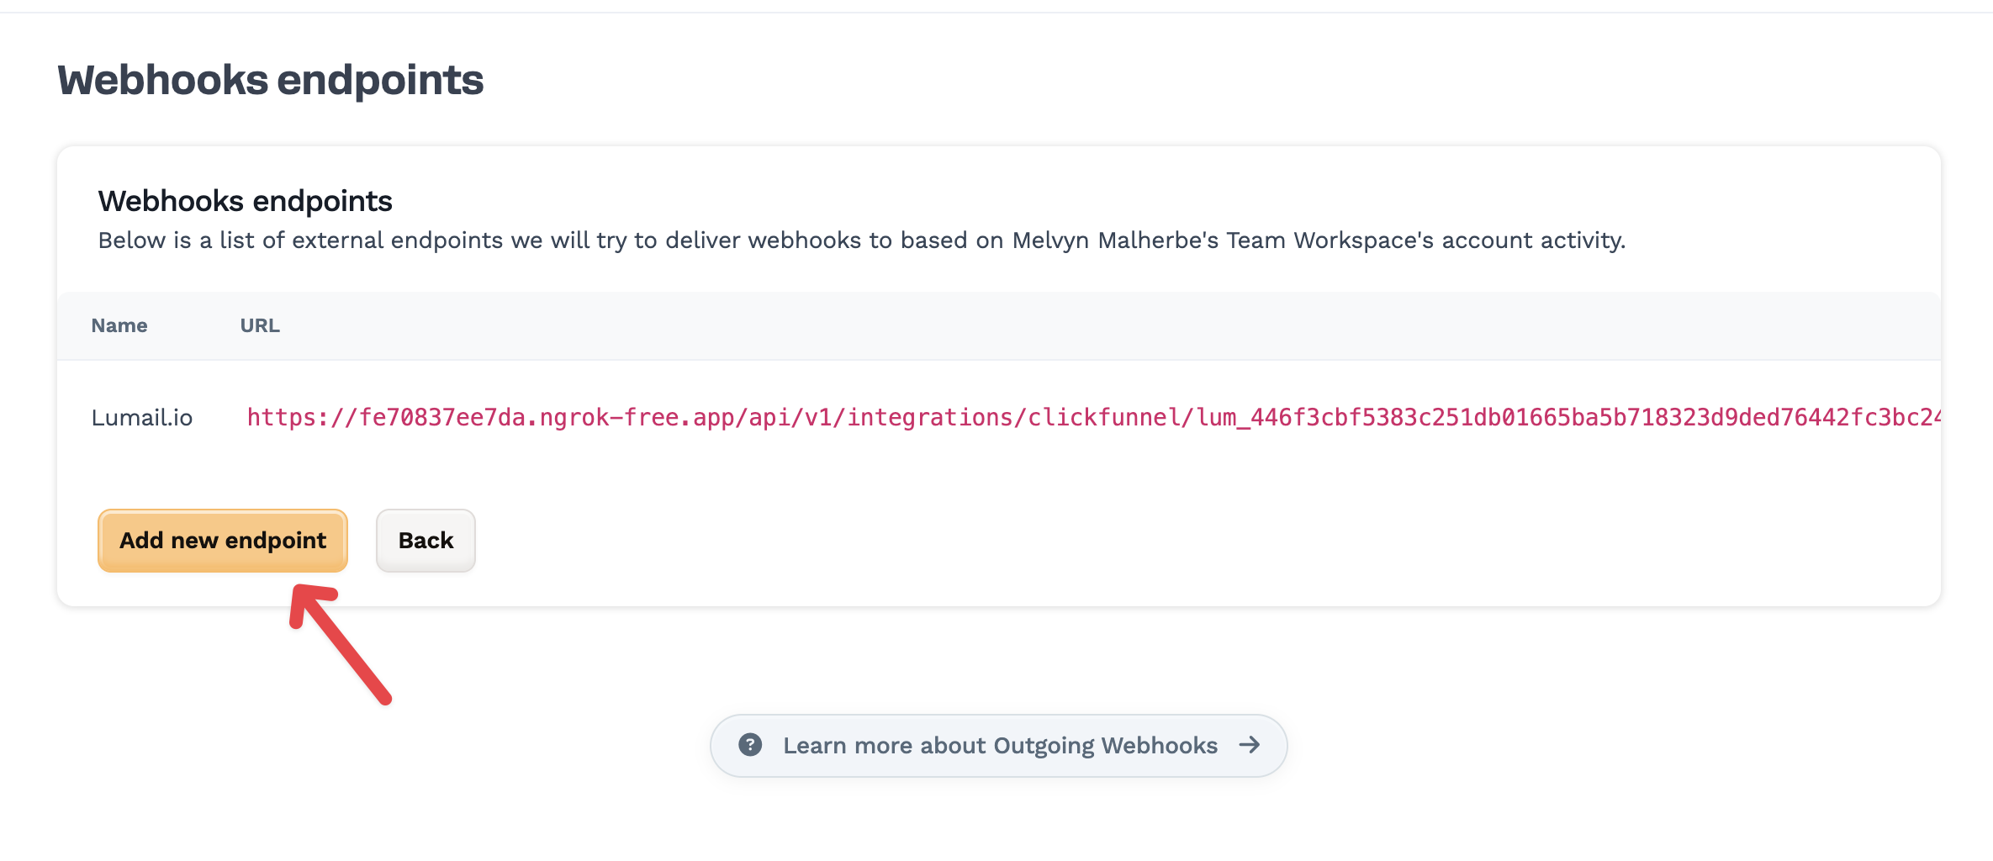Click the Name column header
The height and width of the screenshot is (861, 1993).
click(119, 326)
